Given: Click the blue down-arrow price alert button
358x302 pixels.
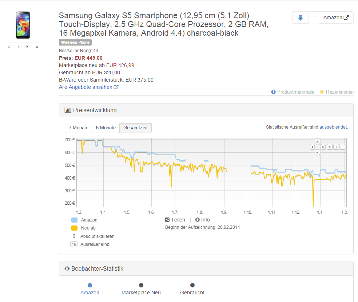Looking at the screenshot, I should 300,17.
